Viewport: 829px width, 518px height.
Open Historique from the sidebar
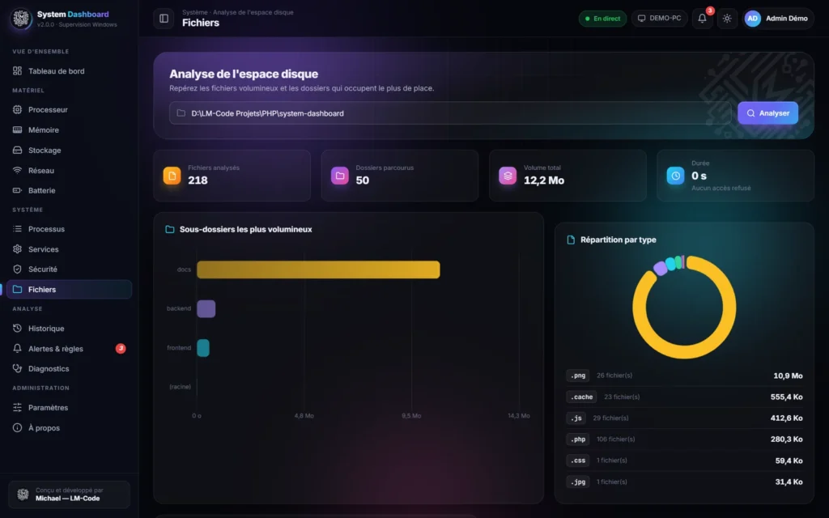(x=70, y=329)
